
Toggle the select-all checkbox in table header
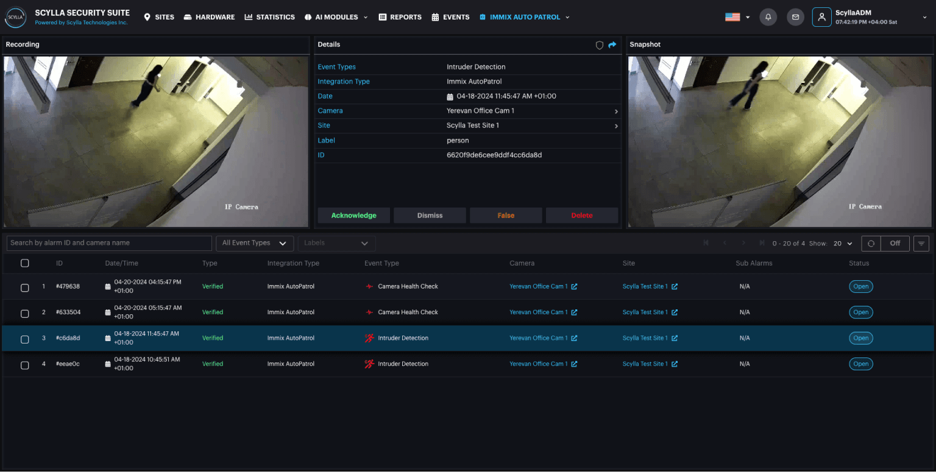click(25, 264)
